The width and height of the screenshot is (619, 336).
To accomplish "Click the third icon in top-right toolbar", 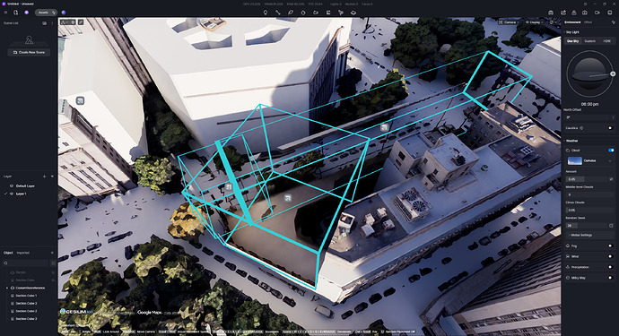I will (574, 13).
